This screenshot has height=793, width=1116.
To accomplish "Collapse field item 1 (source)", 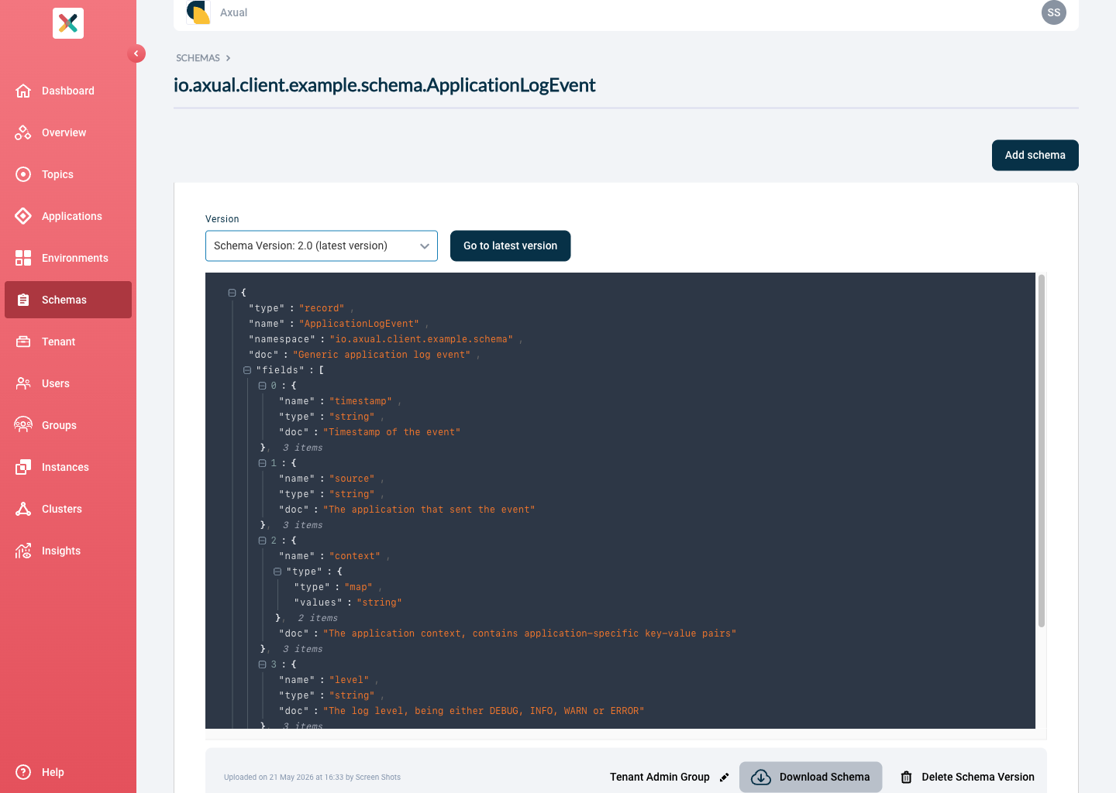I will click(x=262, y=463).
